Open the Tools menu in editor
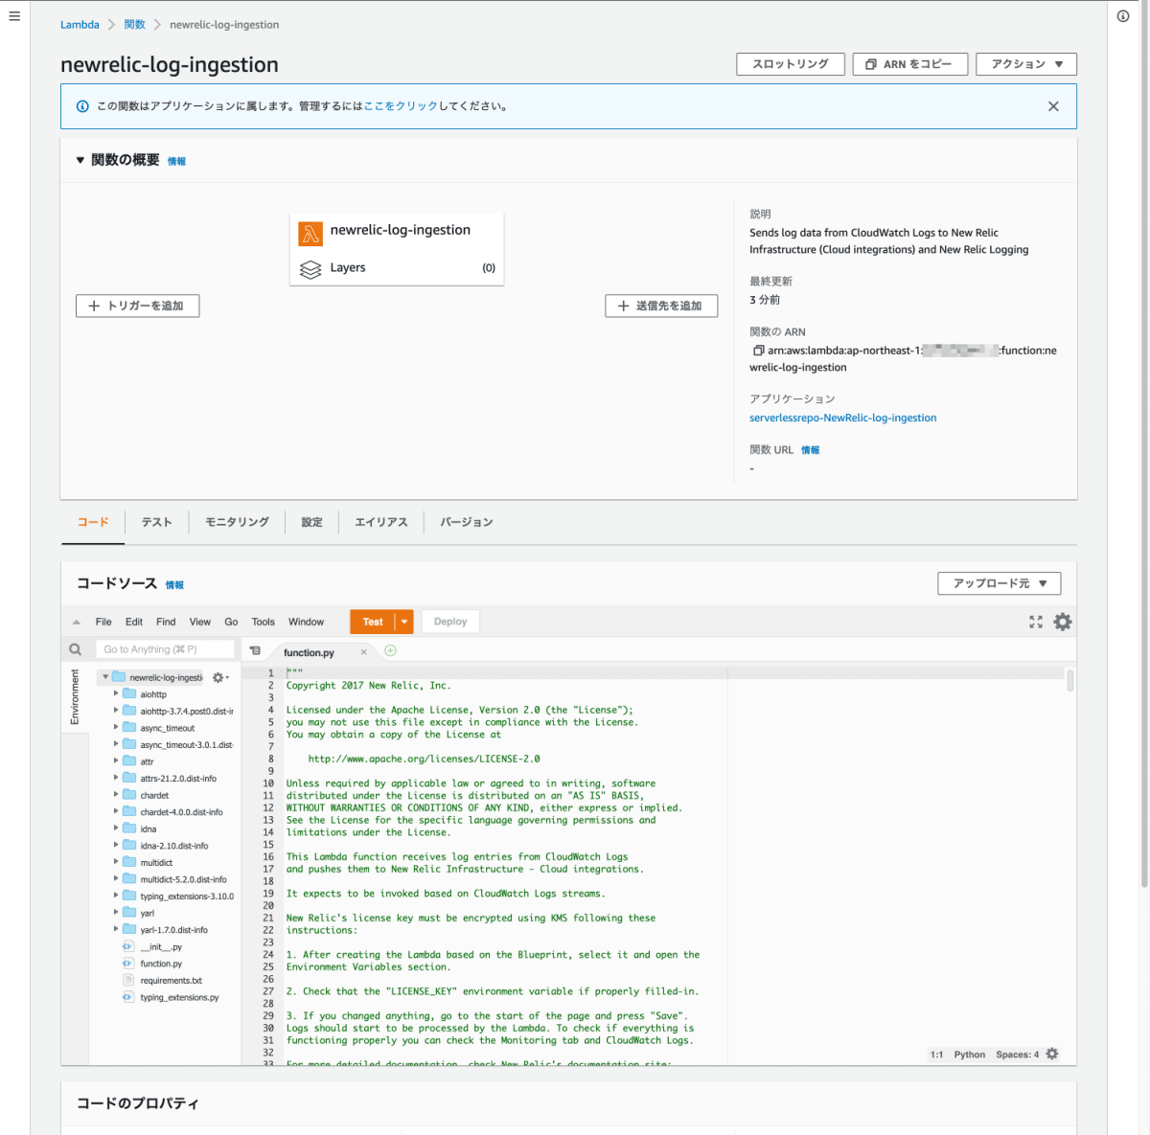 (x=263, y=622)
